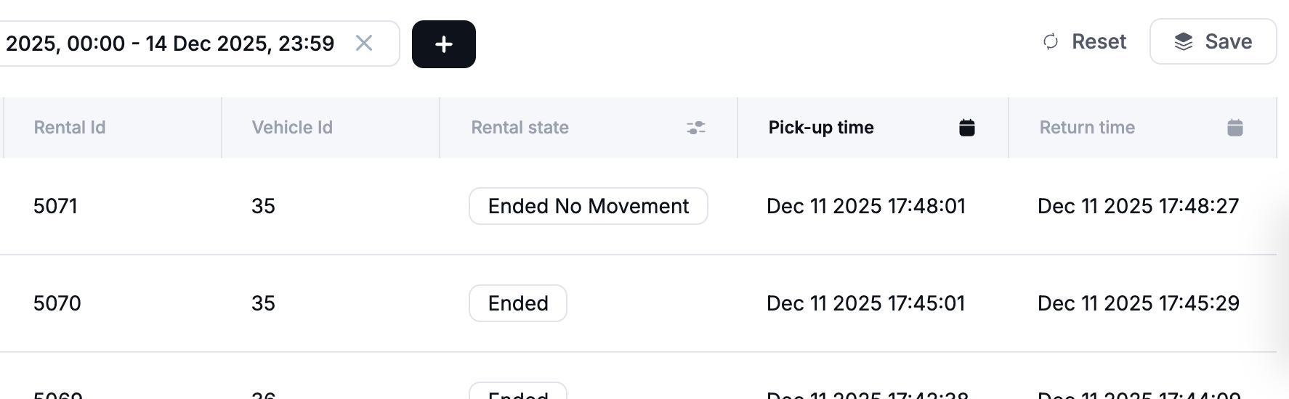Click the Reset circular arrow icon
The width and height of the screenshot is (1289, 399).
tap(1051, 42)
